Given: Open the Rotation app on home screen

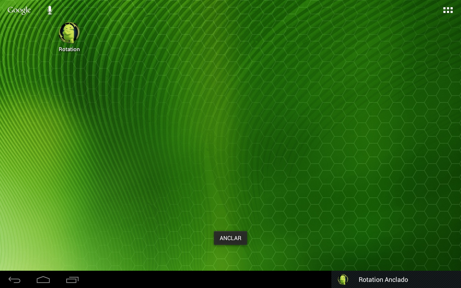Looking at the screenshot, I should pyautogui.click(x=69, y=37).
